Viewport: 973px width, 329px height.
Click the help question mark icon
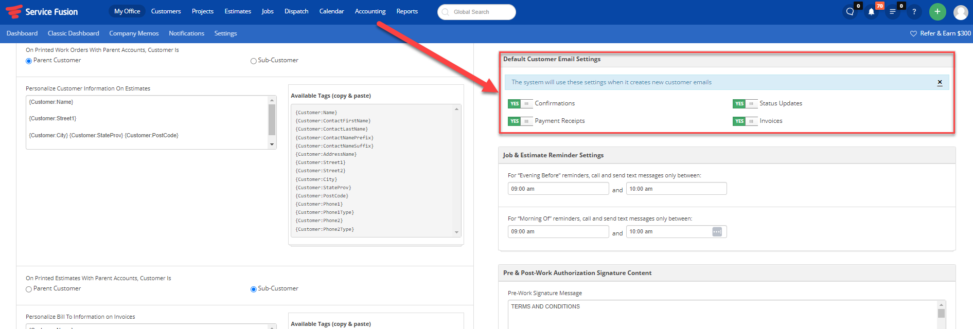(914, 11)
